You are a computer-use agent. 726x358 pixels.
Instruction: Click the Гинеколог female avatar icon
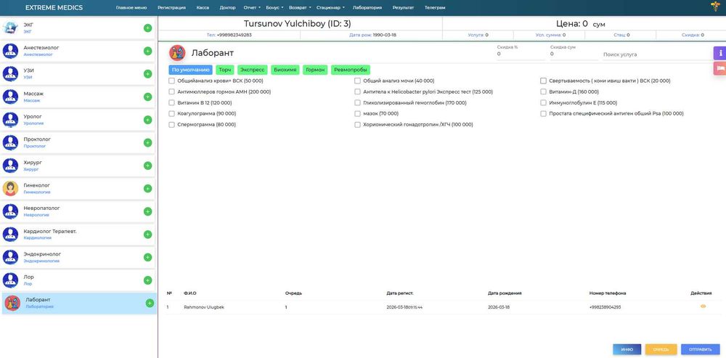(x=10, y=189)
